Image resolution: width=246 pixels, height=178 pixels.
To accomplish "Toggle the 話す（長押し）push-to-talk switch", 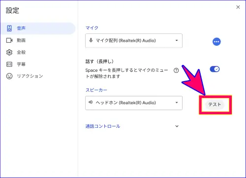I will tap(215, 69).
